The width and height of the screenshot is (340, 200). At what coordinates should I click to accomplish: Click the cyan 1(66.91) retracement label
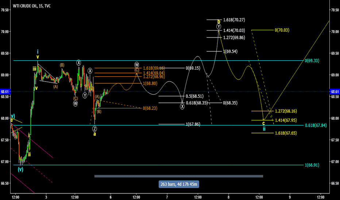coord(312,165)
